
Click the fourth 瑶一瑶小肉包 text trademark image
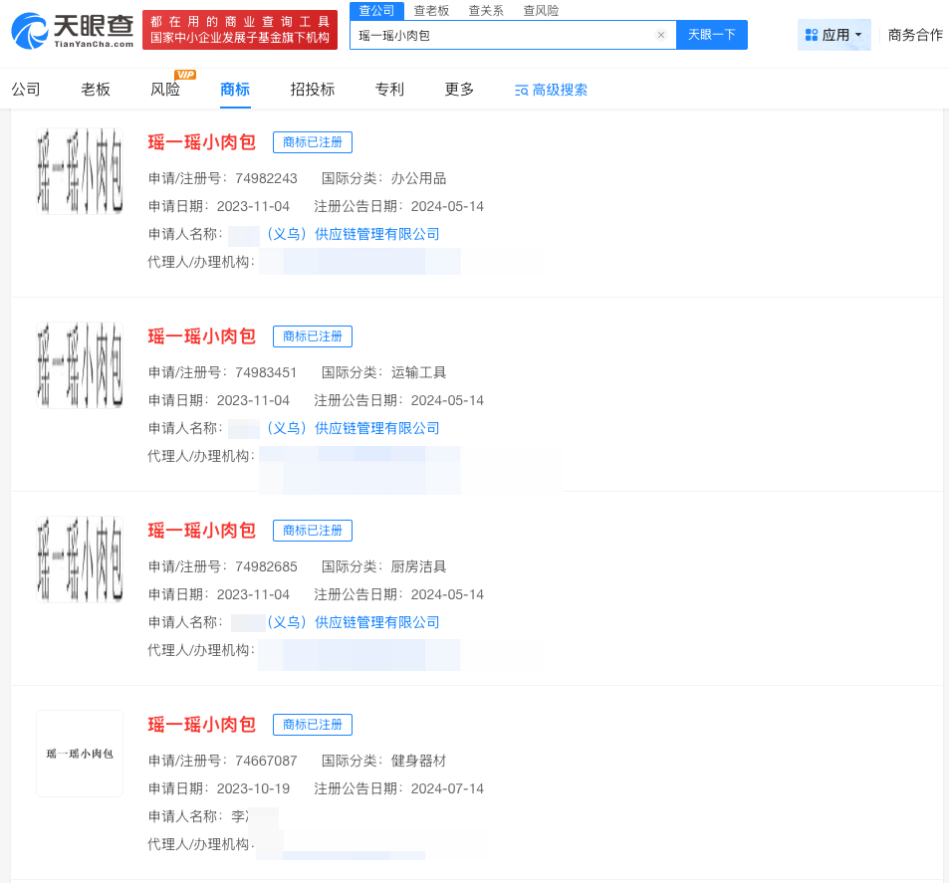coord(80,753)
